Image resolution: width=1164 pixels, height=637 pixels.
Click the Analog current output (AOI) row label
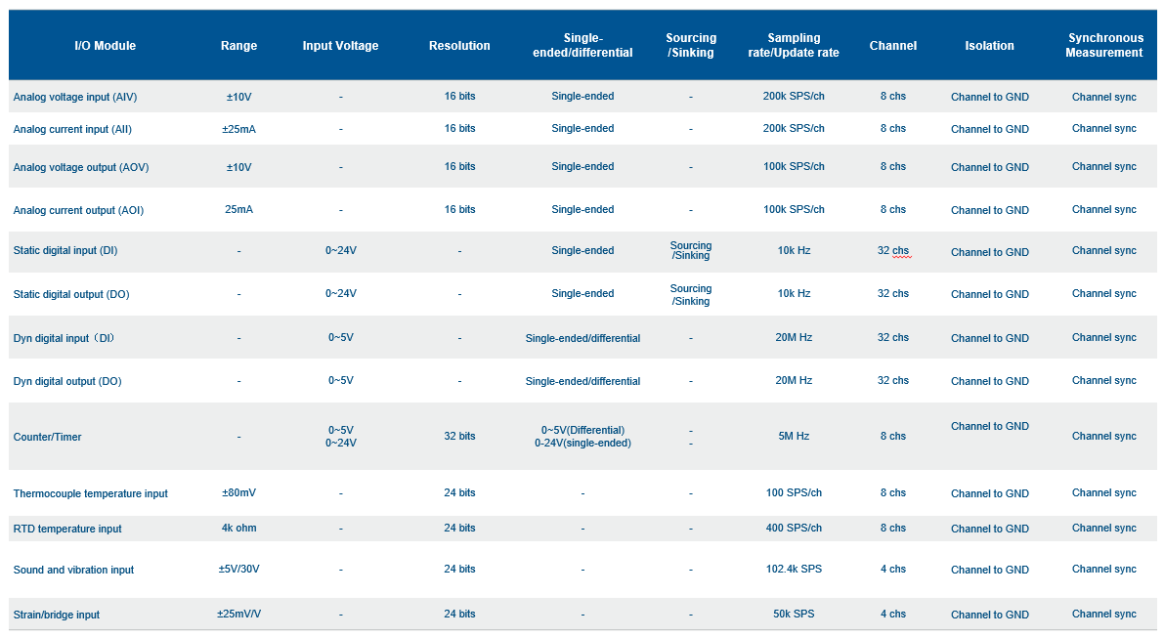pos(78,210)
